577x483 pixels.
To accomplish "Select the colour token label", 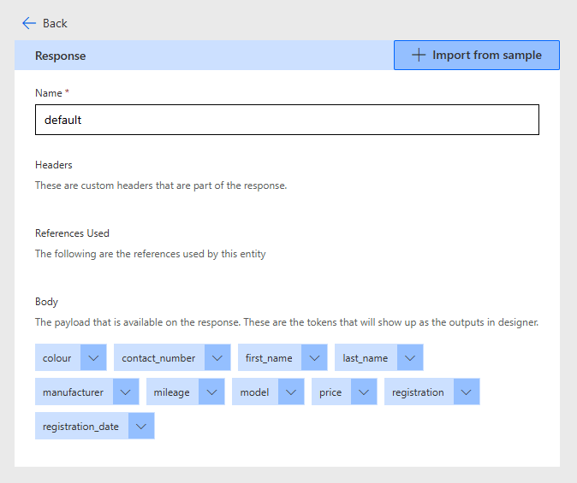I will pyautogui.click(x=57, y=358).
